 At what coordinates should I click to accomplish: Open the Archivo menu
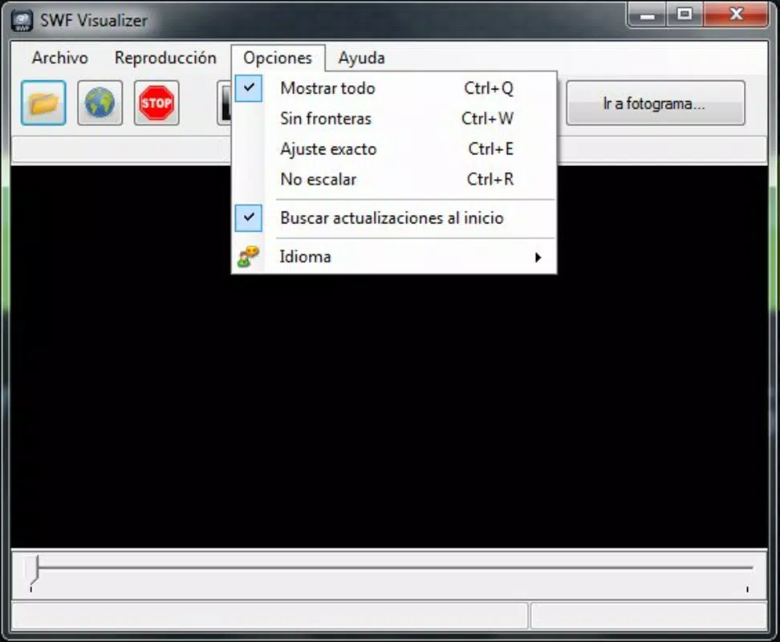click(60, 58)
